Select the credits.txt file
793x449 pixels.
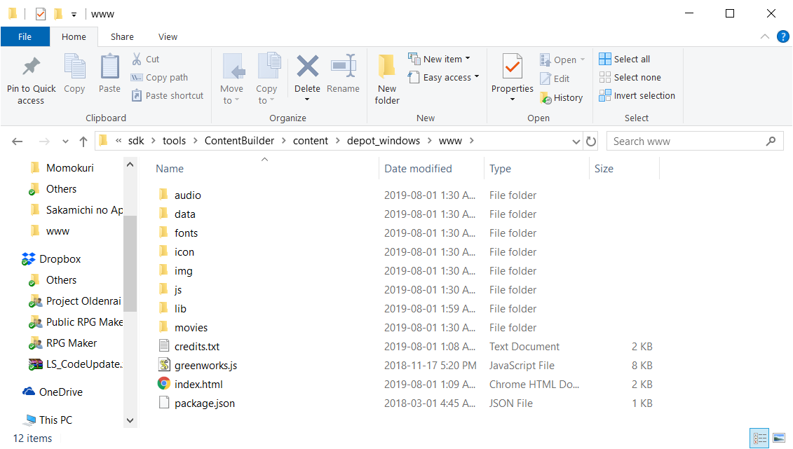[x=197, y=347]
